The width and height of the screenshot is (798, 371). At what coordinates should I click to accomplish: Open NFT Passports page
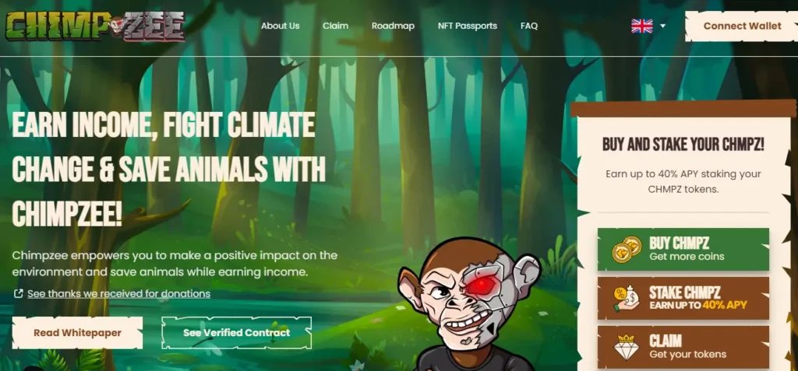pos(468,26)
